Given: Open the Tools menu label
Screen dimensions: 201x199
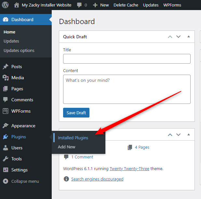Looking at the screenshot, I should [17, 159].
